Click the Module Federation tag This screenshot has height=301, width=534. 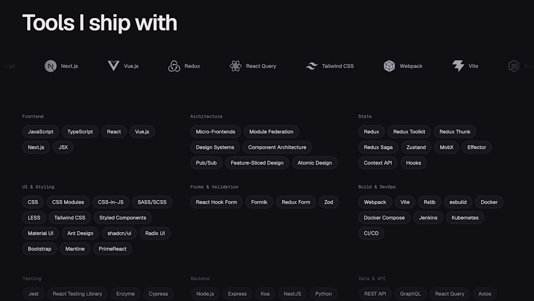271,132
